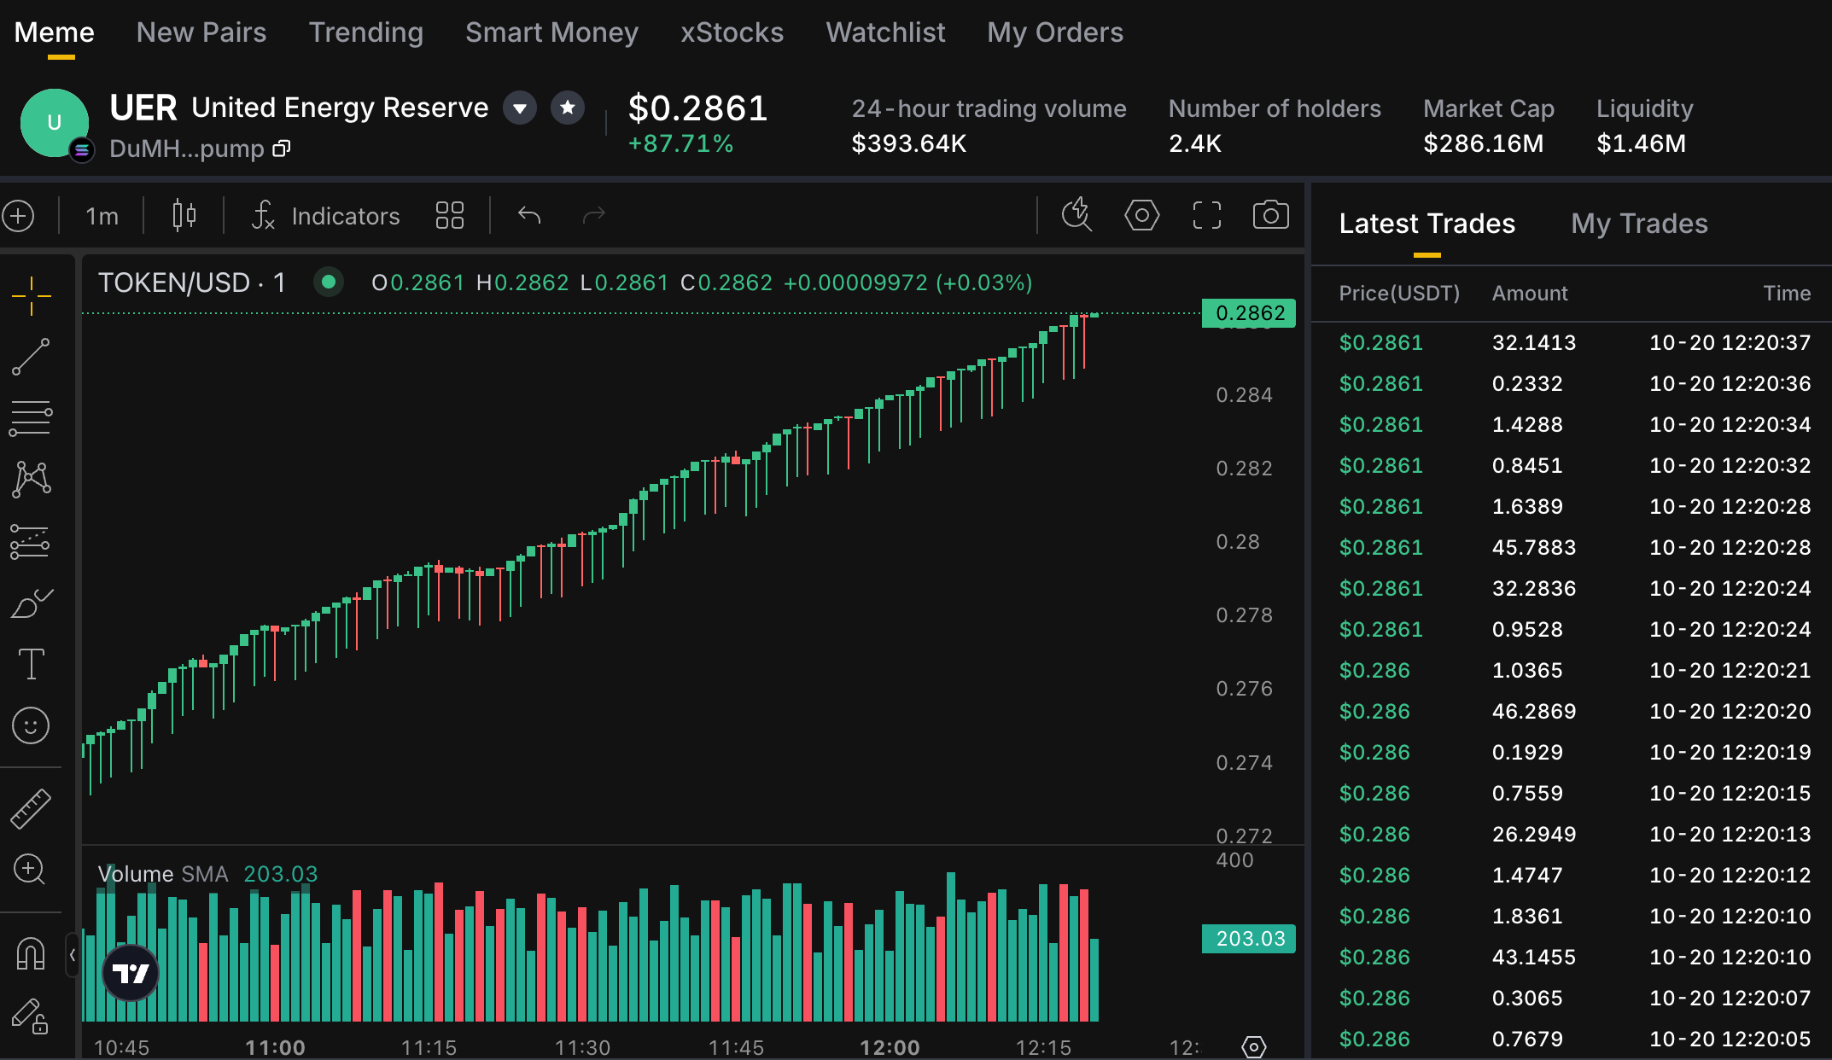Click the +87.71% price change
The width and height of the screenshot is (1832, 1060).
coord(680,143)
